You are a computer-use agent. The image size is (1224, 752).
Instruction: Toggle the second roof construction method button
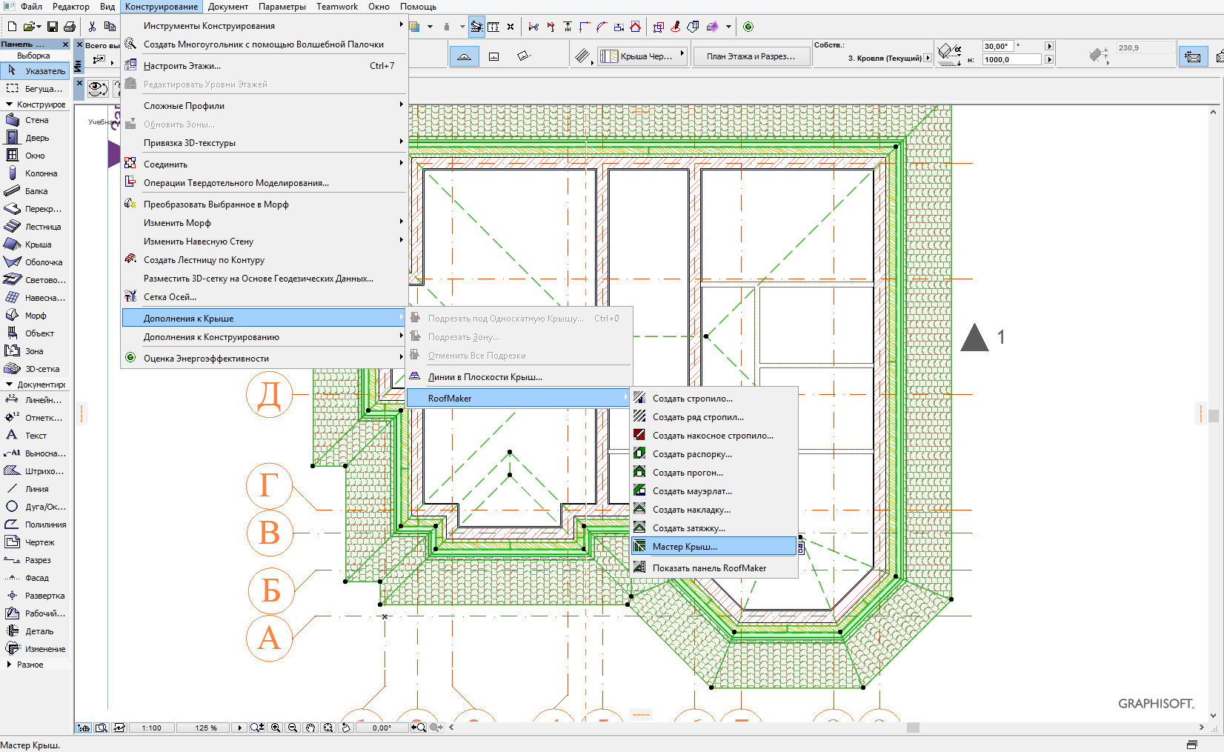point(494,56)
